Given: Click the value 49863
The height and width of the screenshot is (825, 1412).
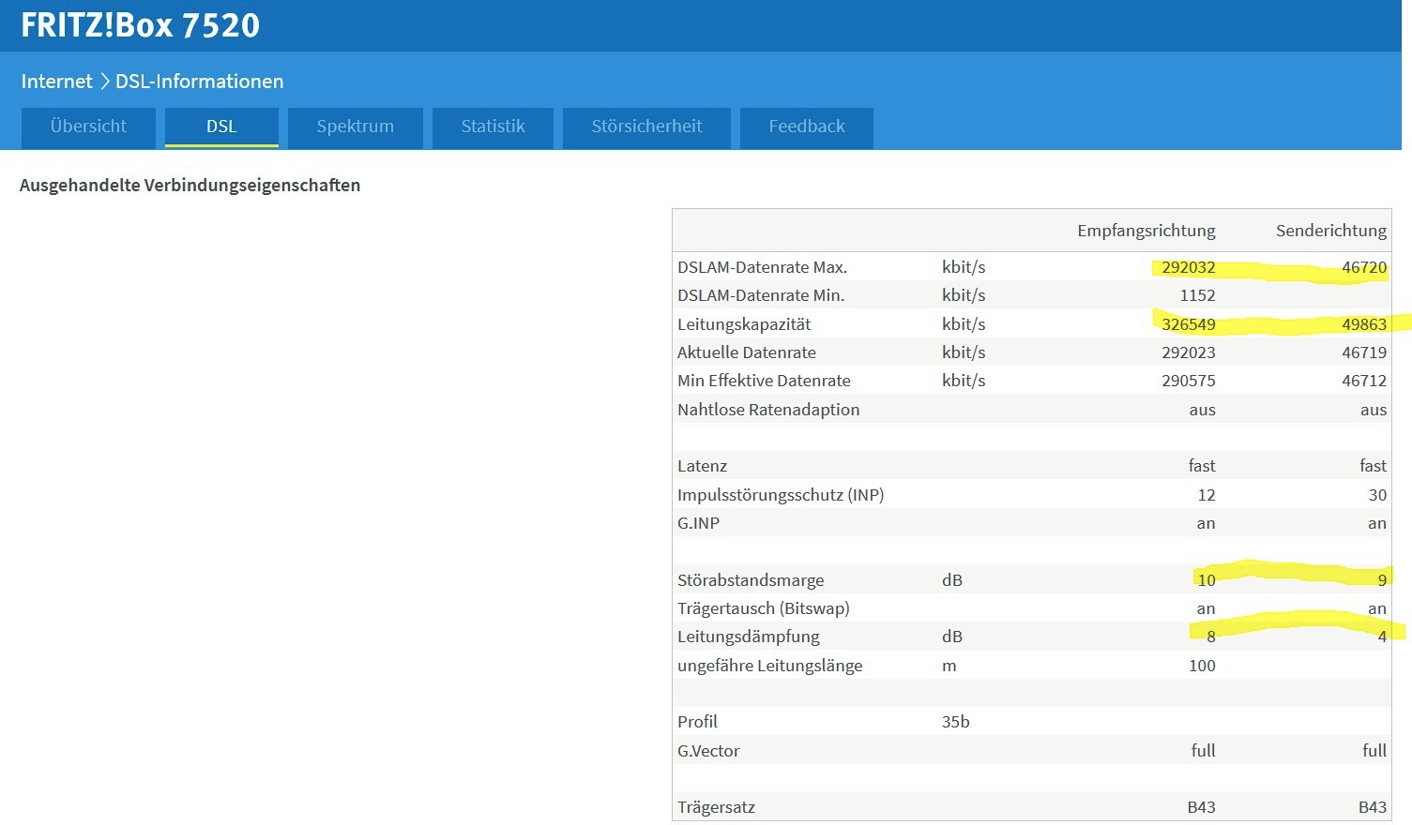Looking at the screenshot, I should coord(1363,324).
